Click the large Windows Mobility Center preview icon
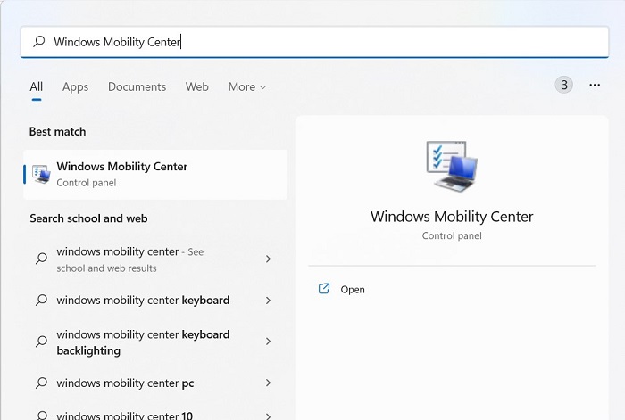The height and width of the screenshot is (420, 625). (452, 166)
